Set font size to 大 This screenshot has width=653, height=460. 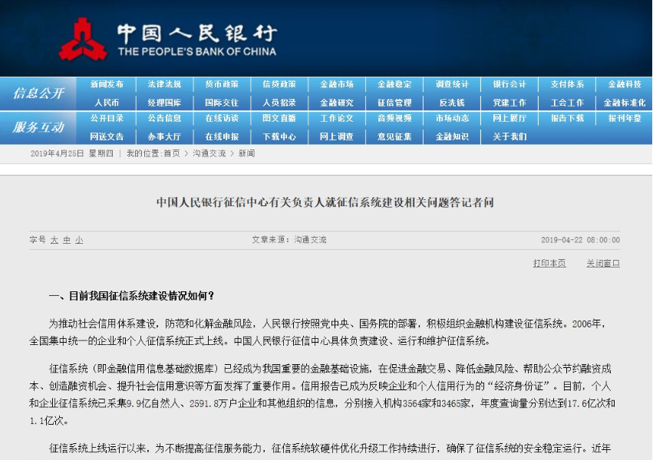point(54,241)
